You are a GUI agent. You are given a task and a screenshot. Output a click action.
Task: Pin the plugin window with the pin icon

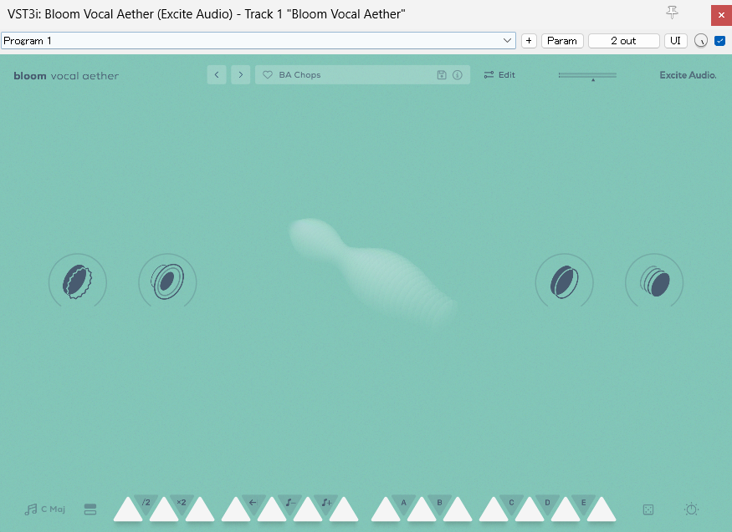pyautogui.click(x=672, y=13)
